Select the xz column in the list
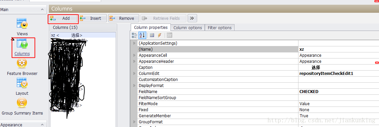Screen dimensions: 379x127 [x=83, y=35]
